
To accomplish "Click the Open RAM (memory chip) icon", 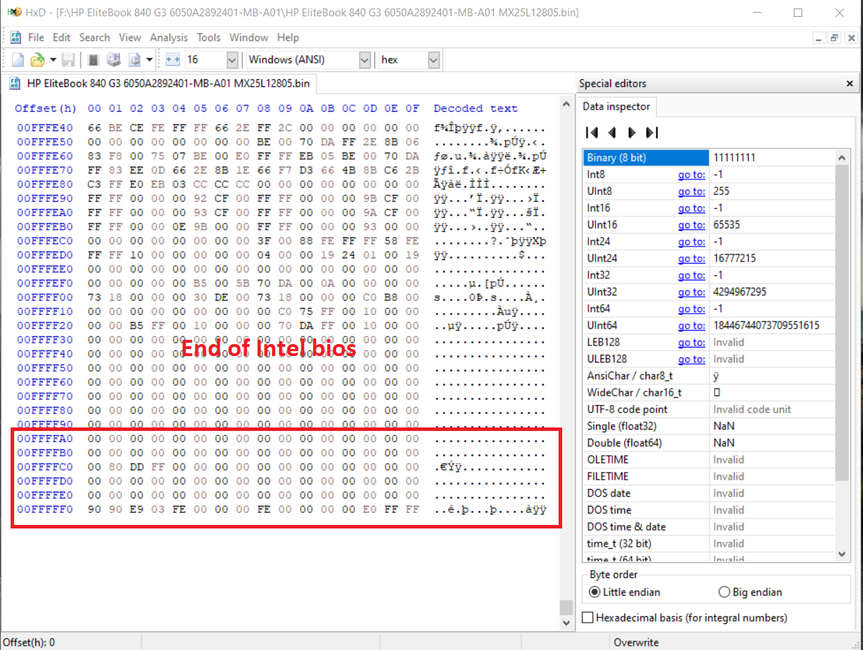I will 93,60.
